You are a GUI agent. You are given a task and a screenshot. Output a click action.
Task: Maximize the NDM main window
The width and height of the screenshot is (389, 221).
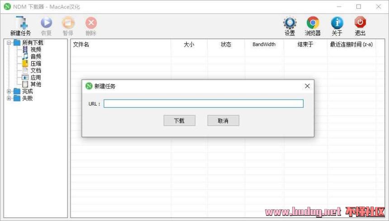pyautogui.click(x=359, y=7)
